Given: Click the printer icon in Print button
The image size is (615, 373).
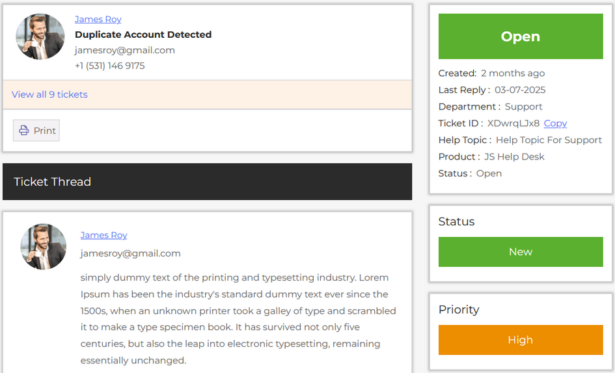Looking at the screenshot, I should tap(24, 130).
